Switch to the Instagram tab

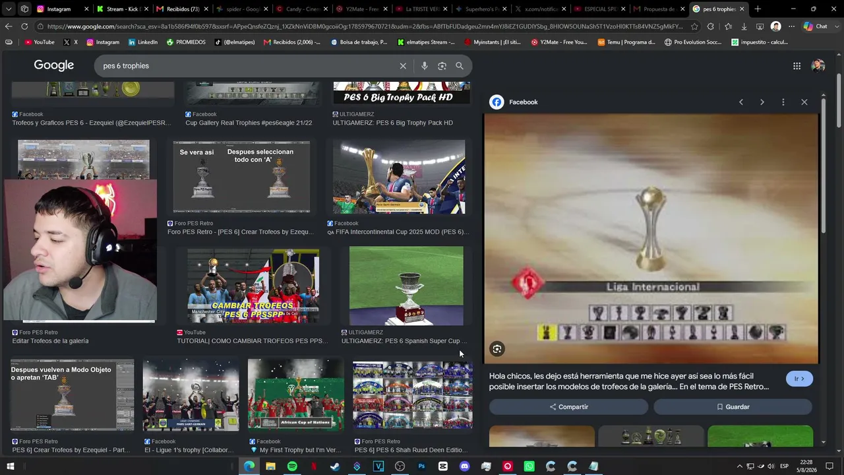click(x=63, y=9)
